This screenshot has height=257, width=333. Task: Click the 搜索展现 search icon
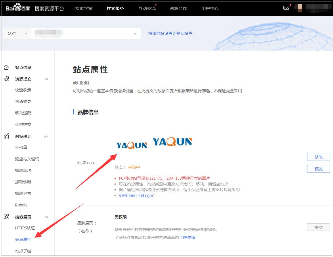point(6,217)
